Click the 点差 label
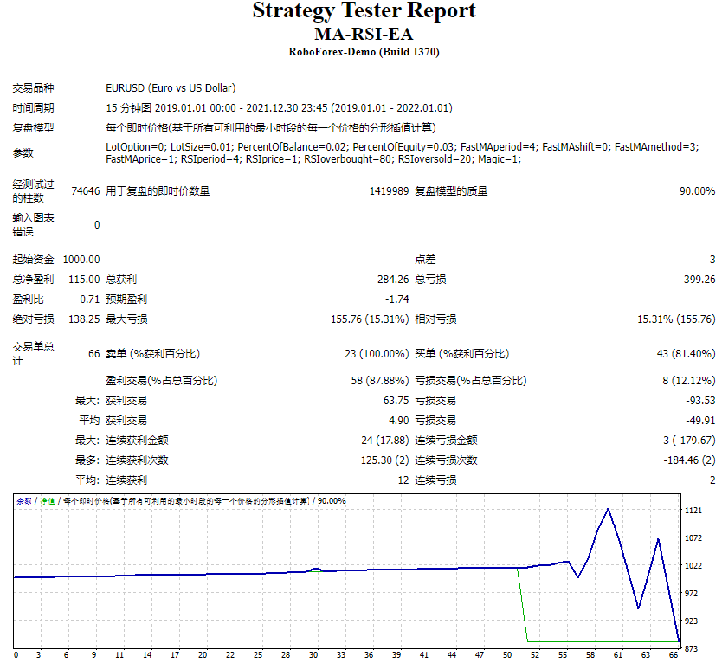Screen dimensions: 722x663 pyautogui.click(x=425, y=259)
